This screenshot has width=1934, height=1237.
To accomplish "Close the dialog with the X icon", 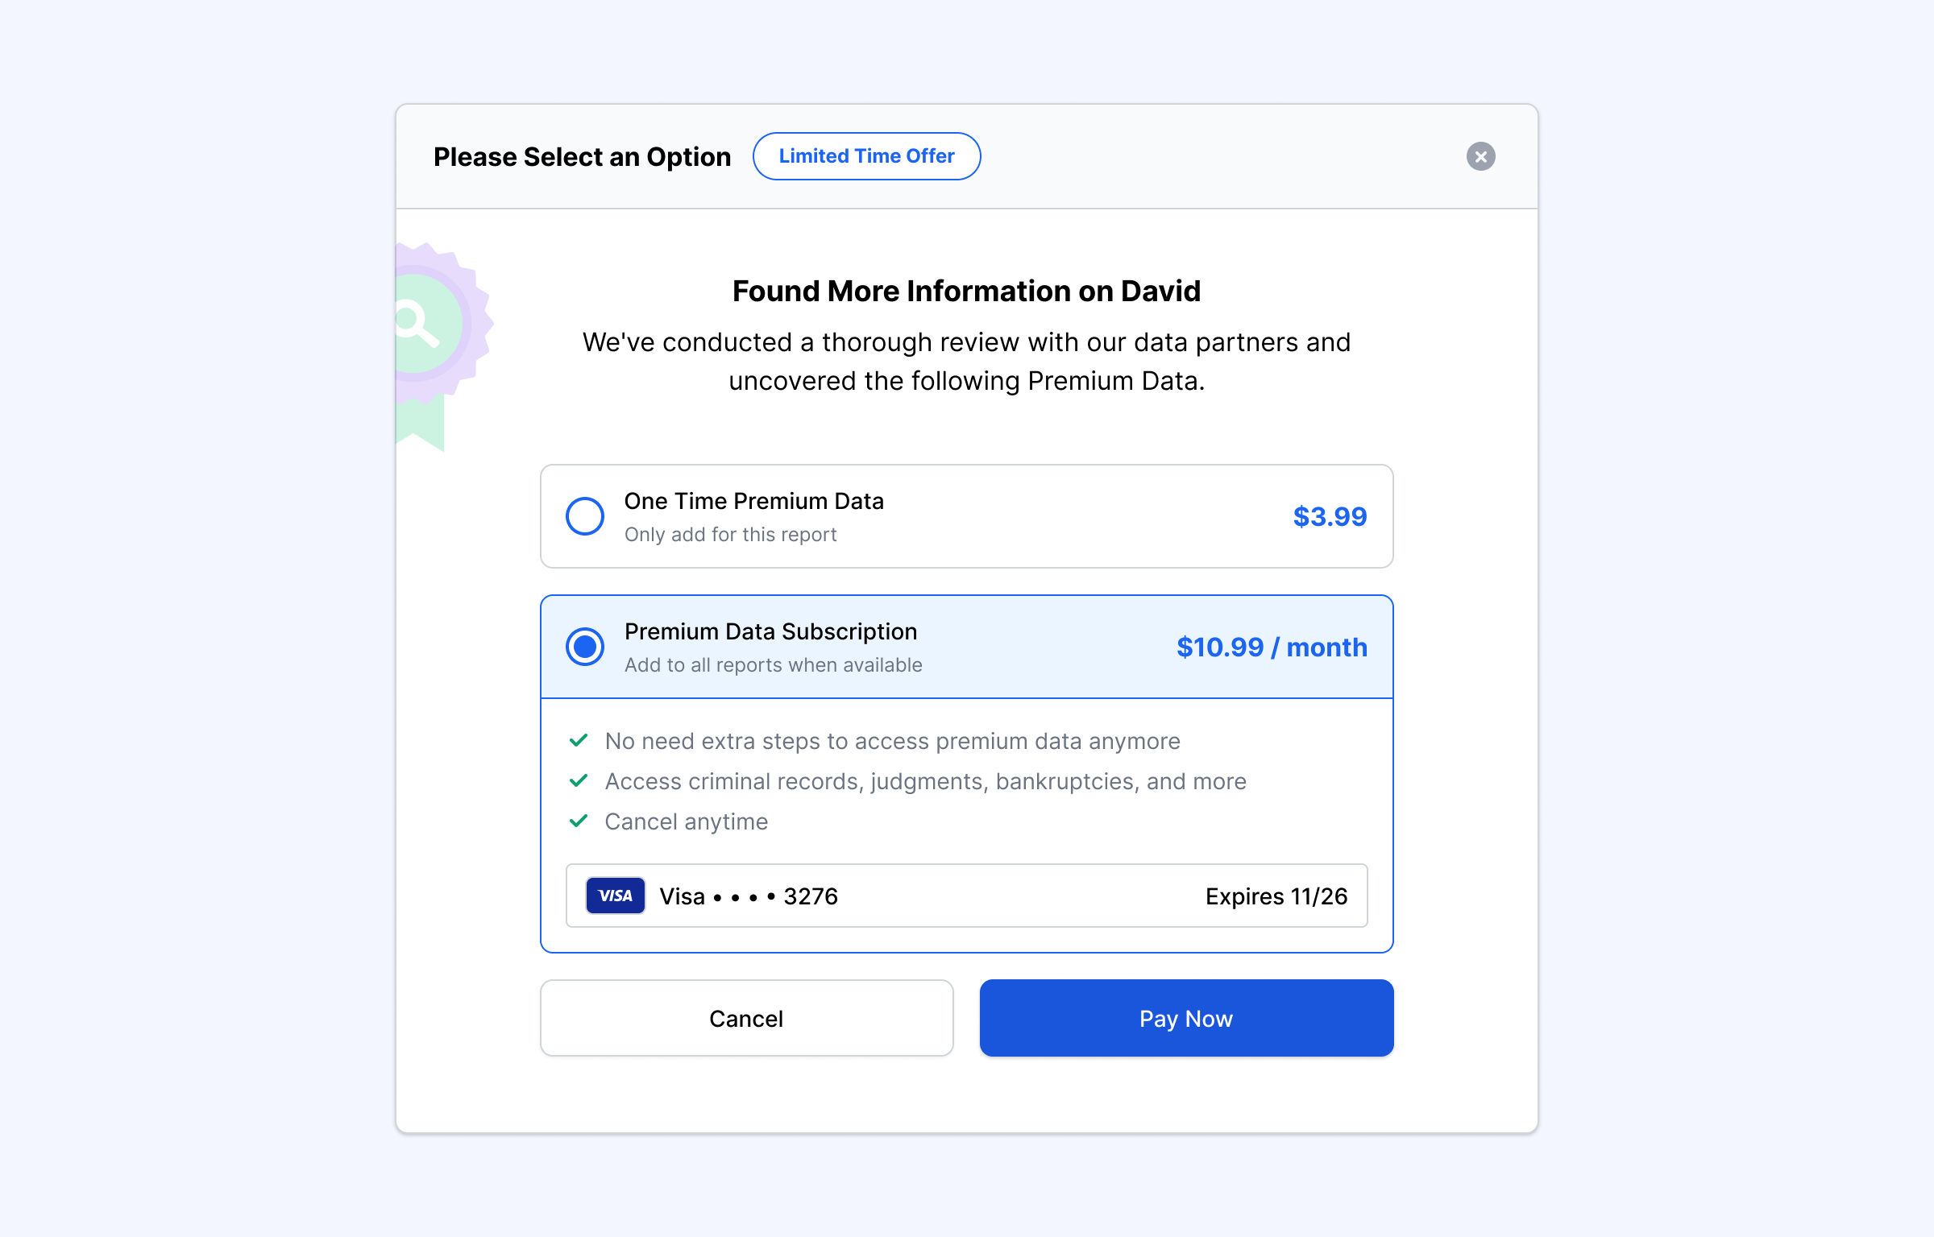I will (1480, 156).
